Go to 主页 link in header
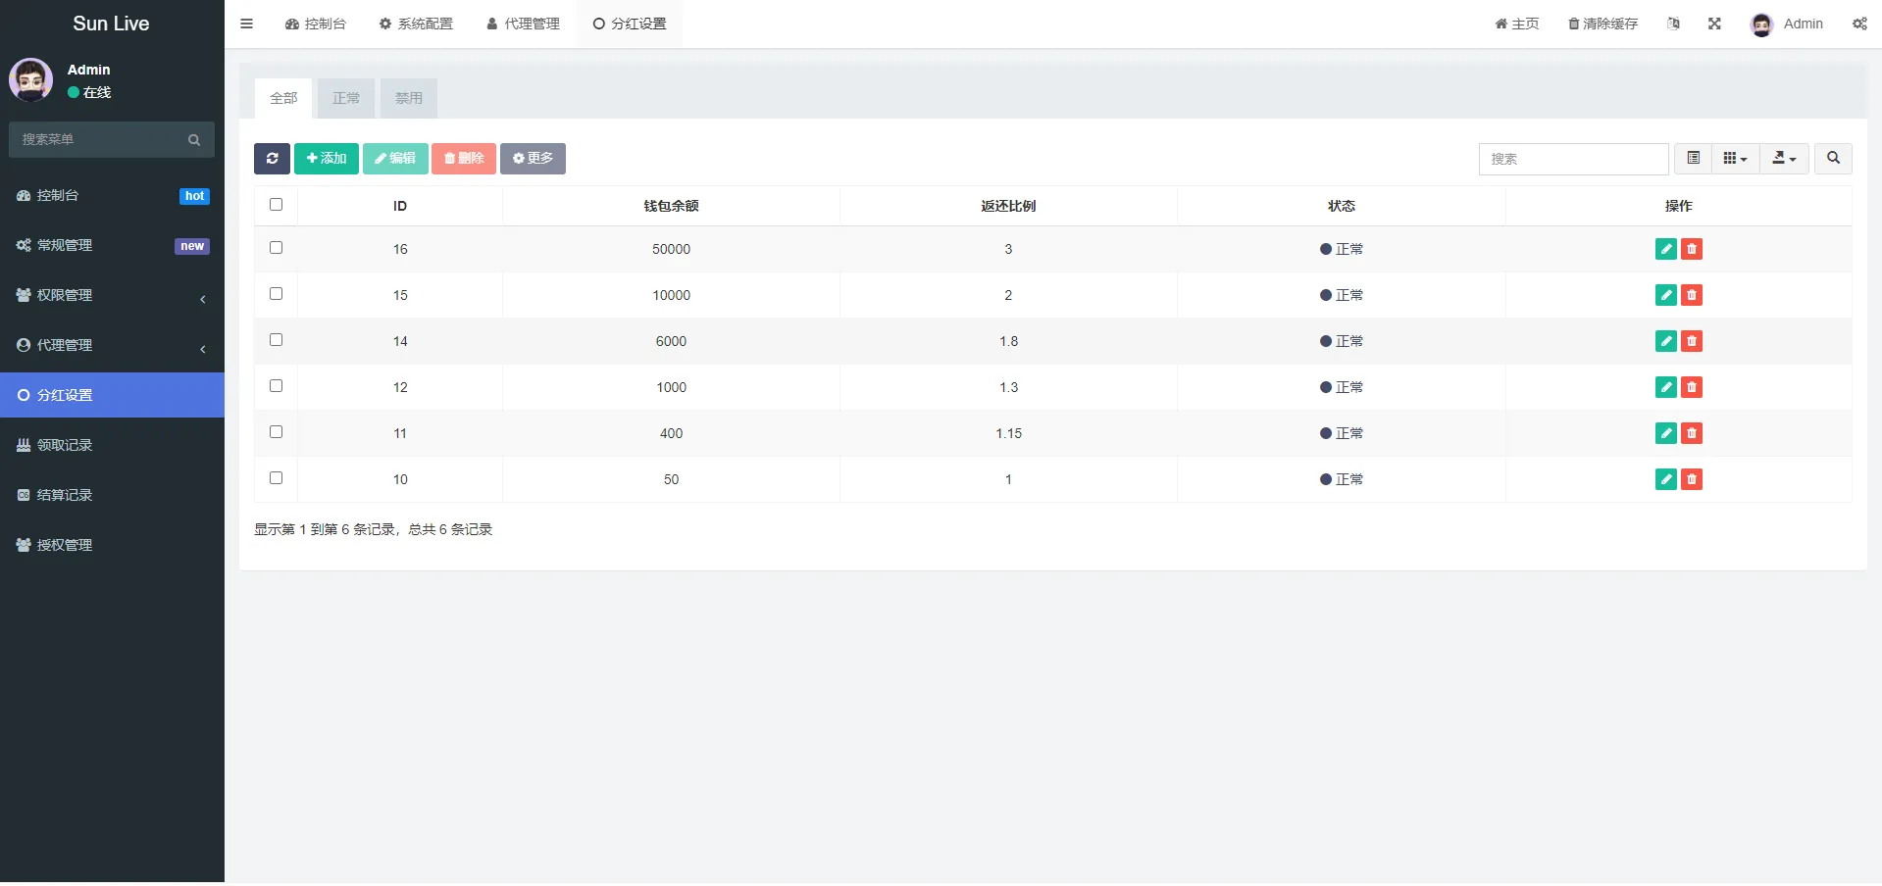The image size is (1882, 886). click(1517, 24)
